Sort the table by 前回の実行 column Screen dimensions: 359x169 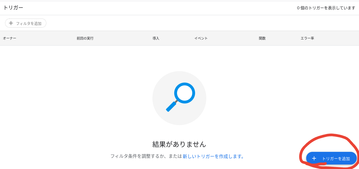(x=84, y=38)
